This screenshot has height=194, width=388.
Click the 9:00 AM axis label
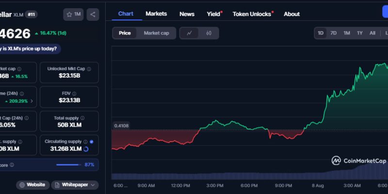146,186
